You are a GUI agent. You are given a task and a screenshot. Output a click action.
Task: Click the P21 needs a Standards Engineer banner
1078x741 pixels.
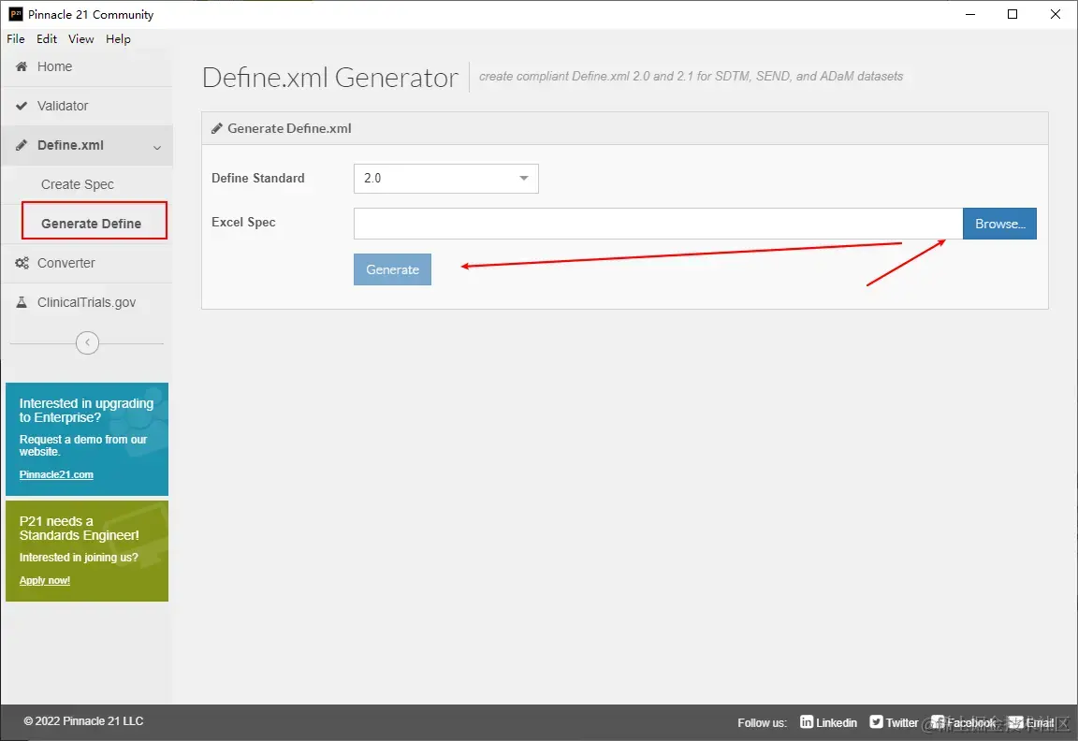click(87, 551)
